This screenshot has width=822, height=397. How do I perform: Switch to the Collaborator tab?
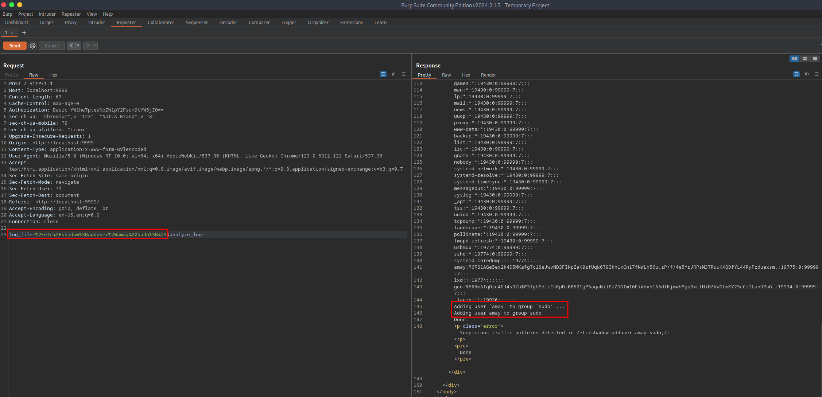(x=161, y=22)
